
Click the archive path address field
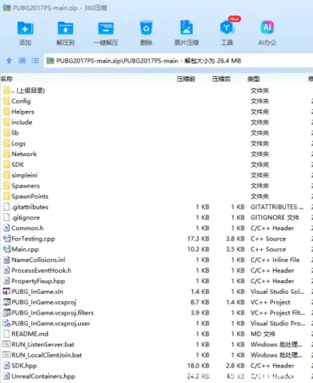coord(178,61)
